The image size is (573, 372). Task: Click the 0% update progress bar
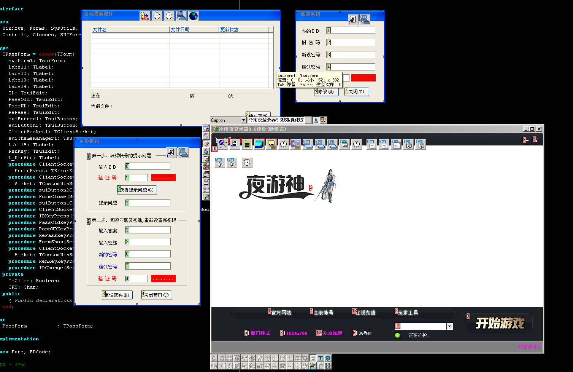(x=231, y=96)
